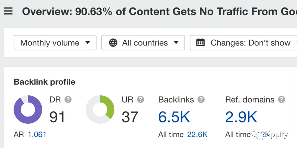Click the globe icon in countries filter
The image size is (297, 148).
[x=113, y=43]
